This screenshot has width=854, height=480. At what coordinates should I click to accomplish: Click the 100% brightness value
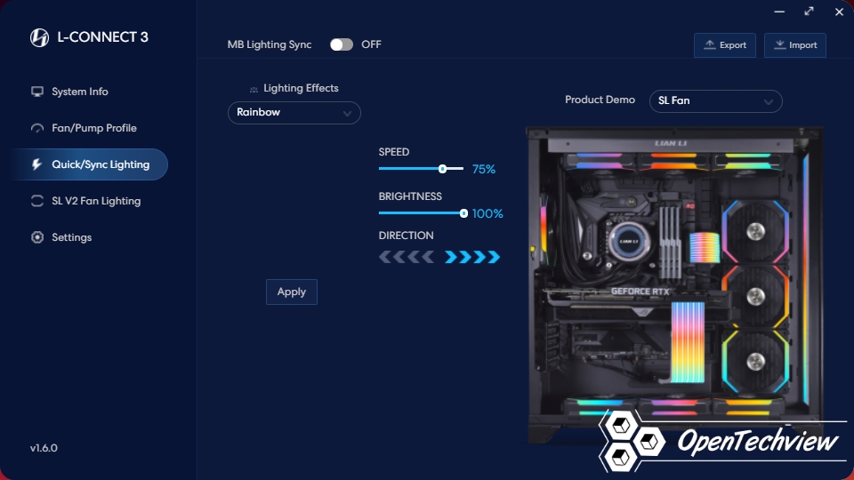487,214
